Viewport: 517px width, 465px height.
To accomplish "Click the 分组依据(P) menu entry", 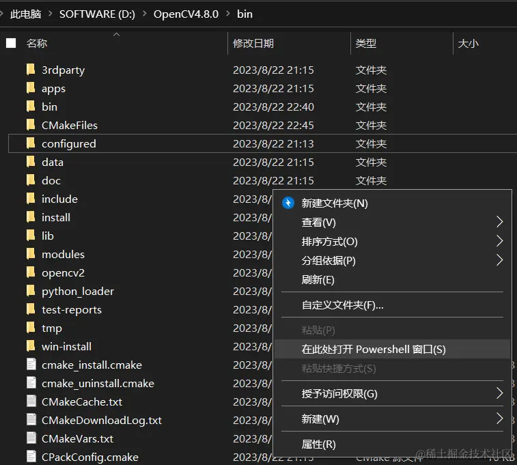I will click(393, 261).
